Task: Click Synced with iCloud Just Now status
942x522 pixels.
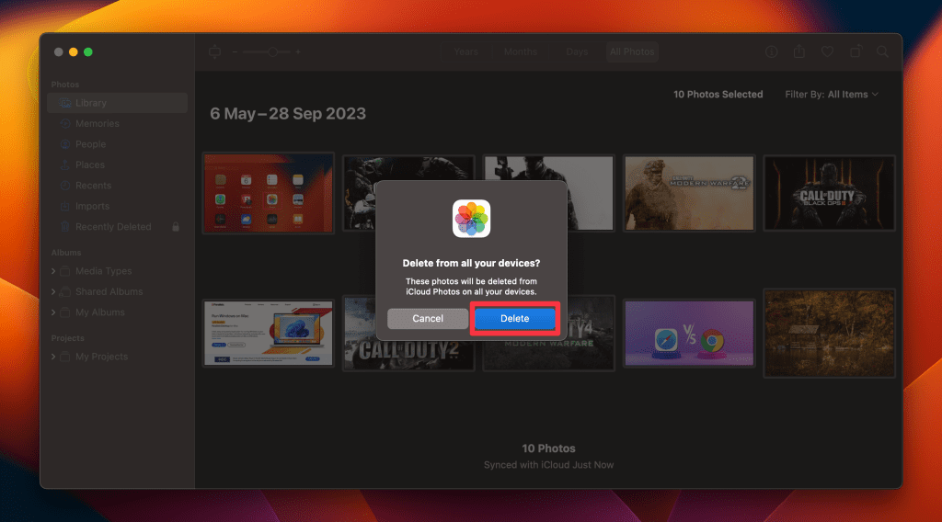Action: 548,465
